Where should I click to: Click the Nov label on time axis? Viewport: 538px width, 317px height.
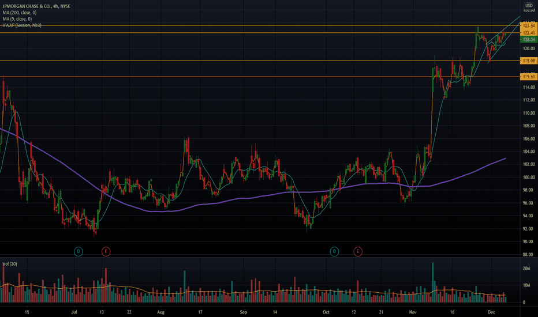click(x=413, y=312)
